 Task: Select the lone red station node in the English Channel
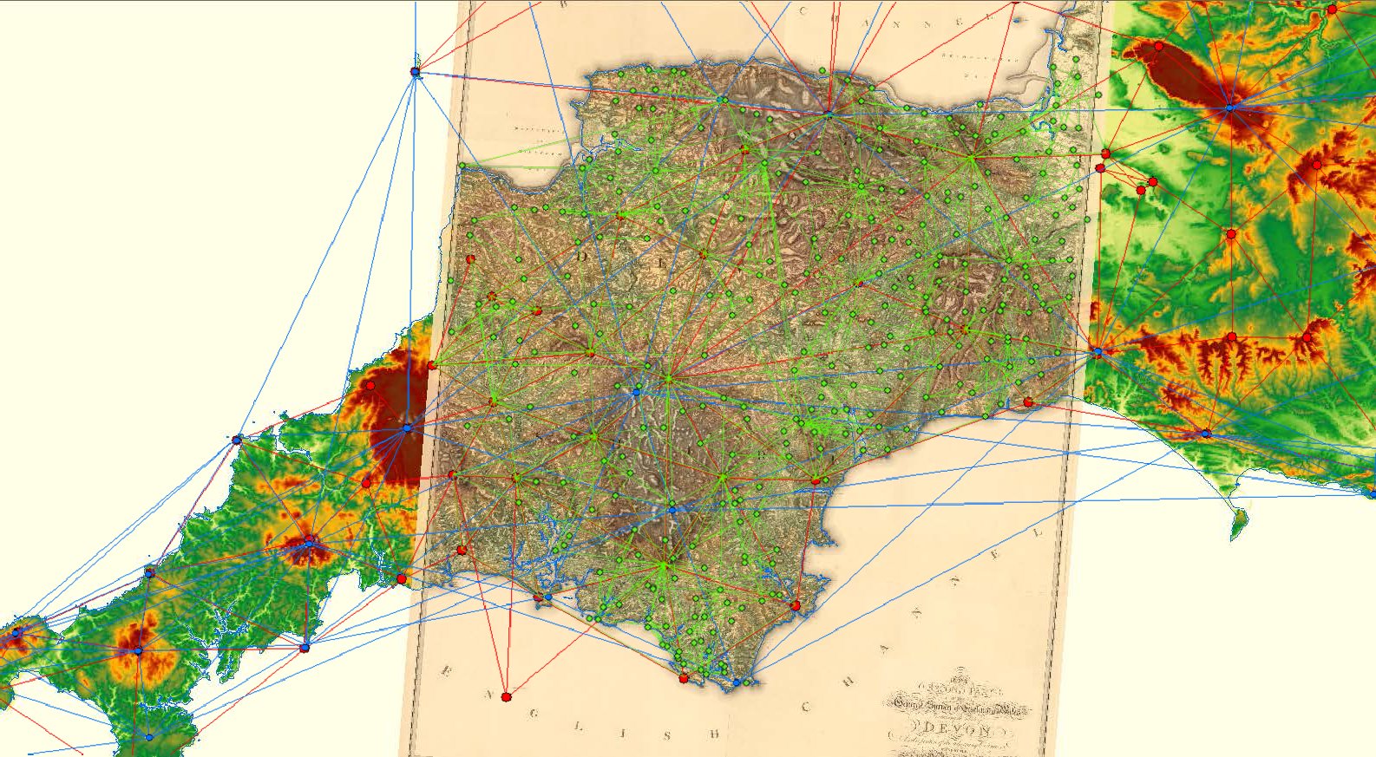coord(506,696)
